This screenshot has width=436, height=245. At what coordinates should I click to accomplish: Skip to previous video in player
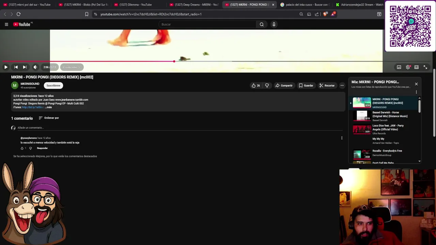point(16,67)
